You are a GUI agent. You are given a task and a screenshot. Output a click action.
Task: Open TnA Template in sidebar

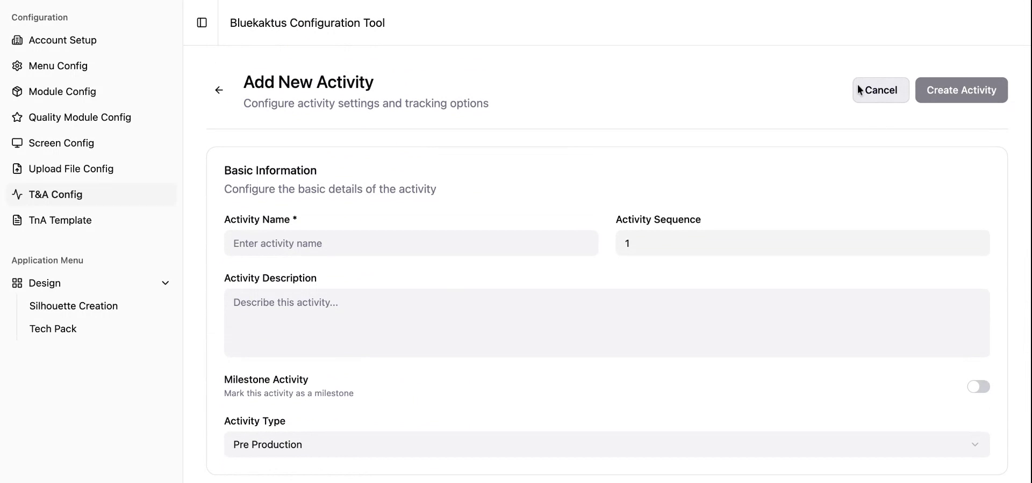tap(60, 221)
